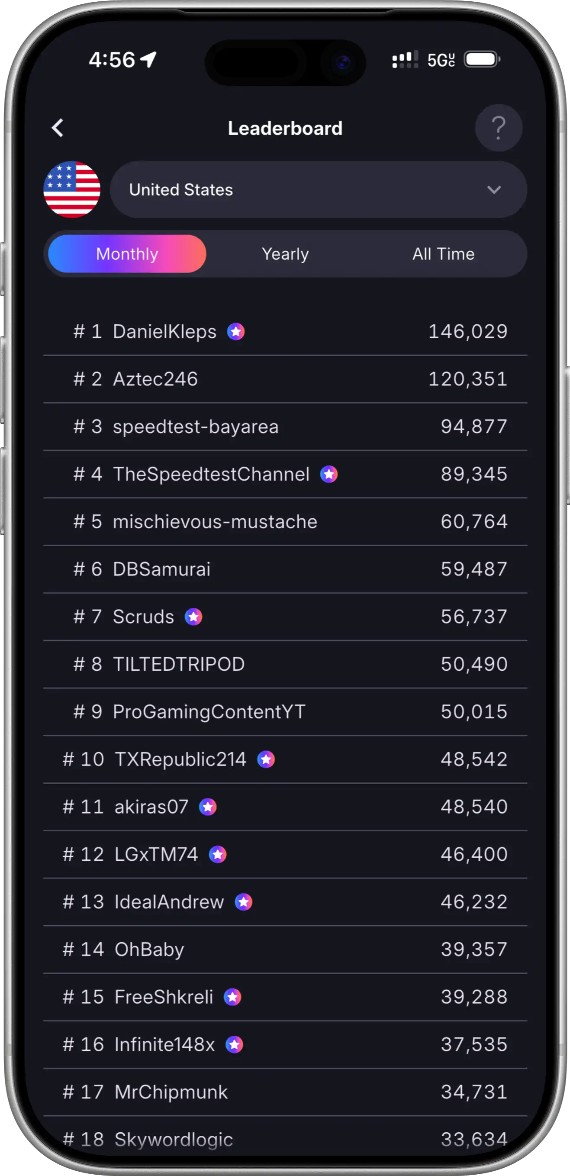Switch to the All Time tab

pos(444,254)
